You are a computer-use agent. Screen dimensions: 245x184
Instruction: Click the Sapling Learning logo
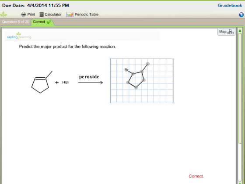[x=19, y=36]
